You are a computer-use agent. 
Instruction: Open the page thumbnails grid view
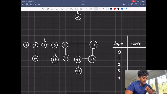[x=27, y=4]
